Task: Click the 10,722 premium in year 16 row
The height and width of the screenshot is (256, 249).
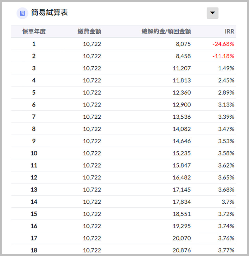Action: tap(92, 226)
